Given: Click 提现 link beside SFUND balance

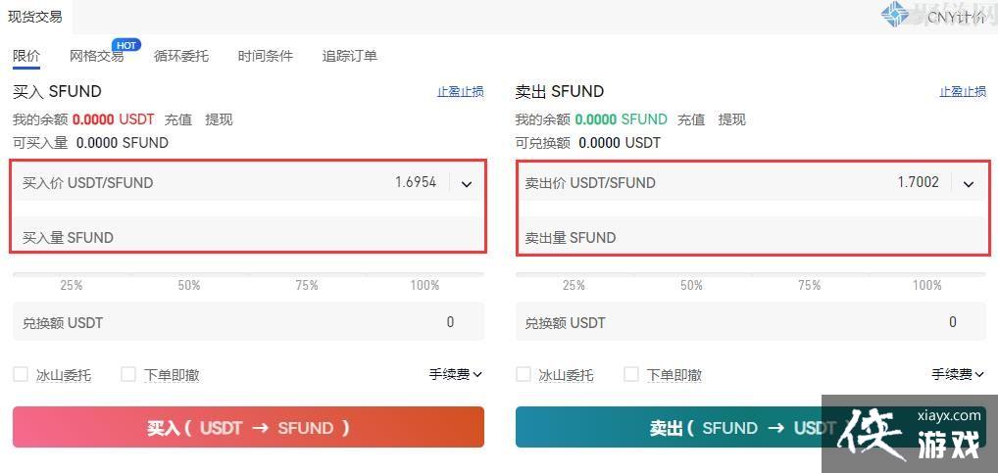Looking at the screenshot, I should pyautogui.click(x=731, y=119).
